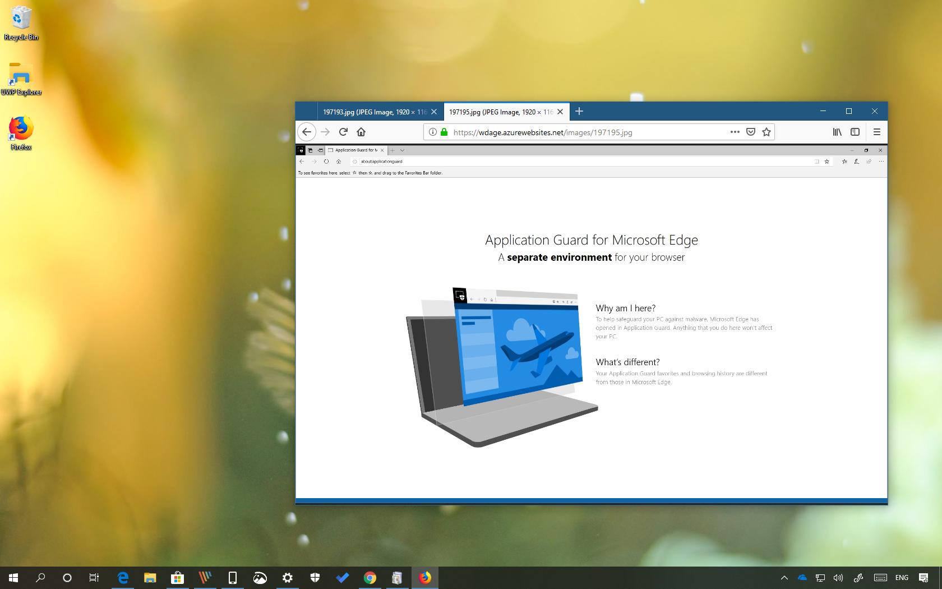Launch Google Chrome from taskbar
The height and width of the screenshot is (589, 942).
pyautogui.click(x=370, y=577)
